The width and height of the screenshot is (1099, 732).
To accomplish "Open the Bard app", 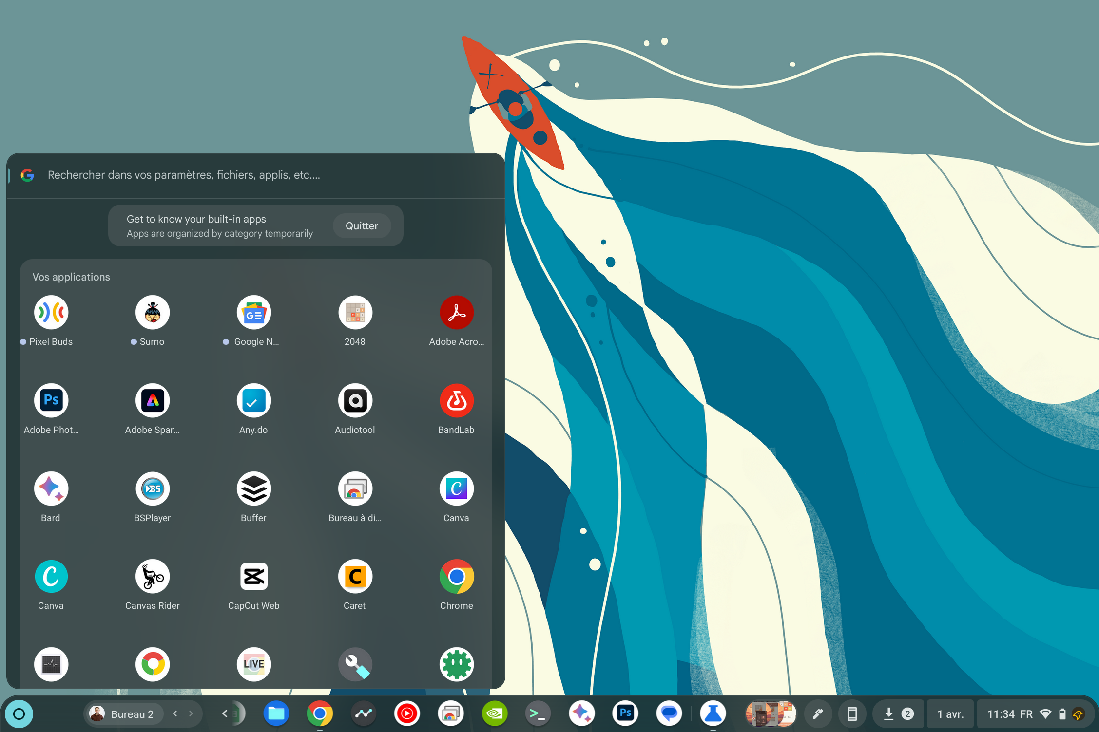I will point(51,488).
